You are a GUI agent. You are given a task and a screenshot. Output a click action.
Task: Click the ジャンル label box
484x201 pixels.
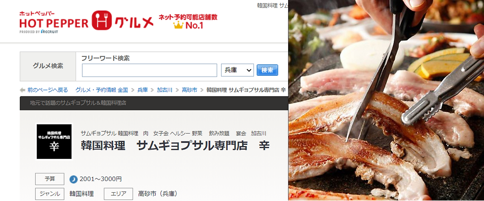50,194
